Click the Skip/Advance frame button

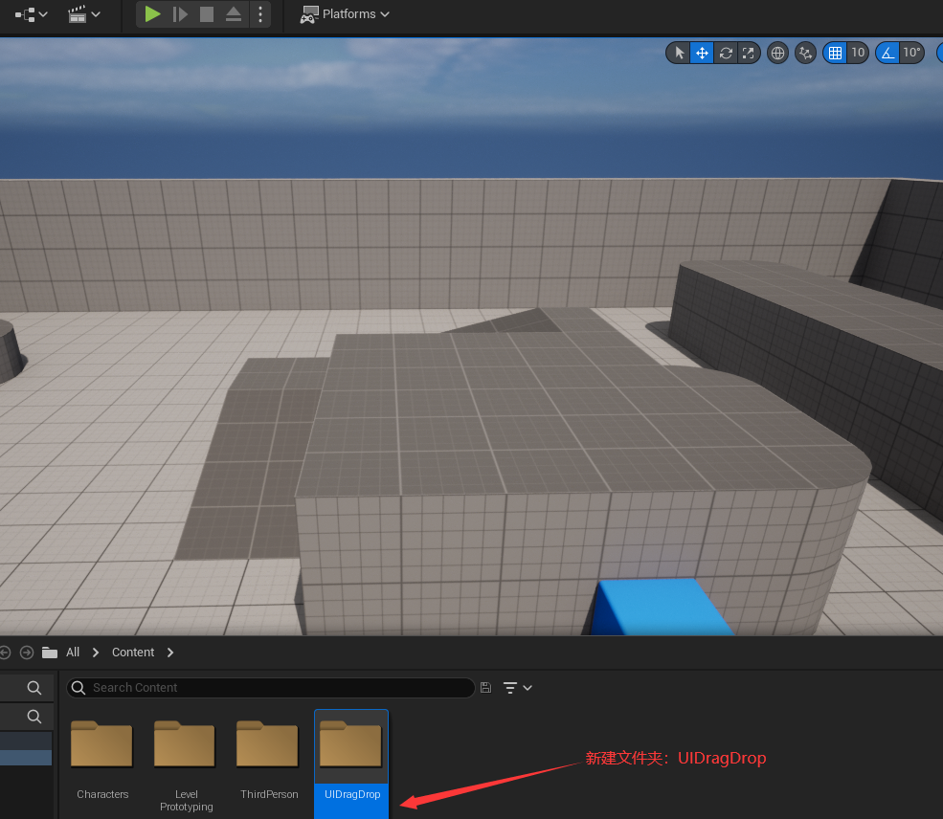coord(180,13)
